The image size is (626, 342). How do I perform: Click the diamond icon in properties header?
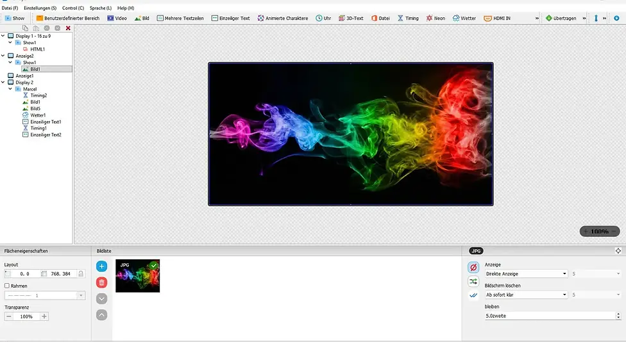(x=618, y=250)
